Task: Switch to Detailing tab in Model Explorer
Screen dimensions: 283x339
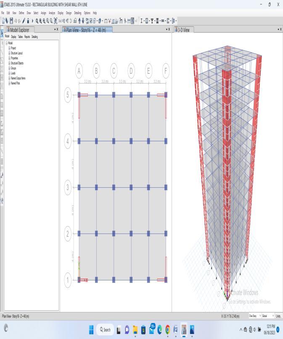Action: (x=35, y=37)
